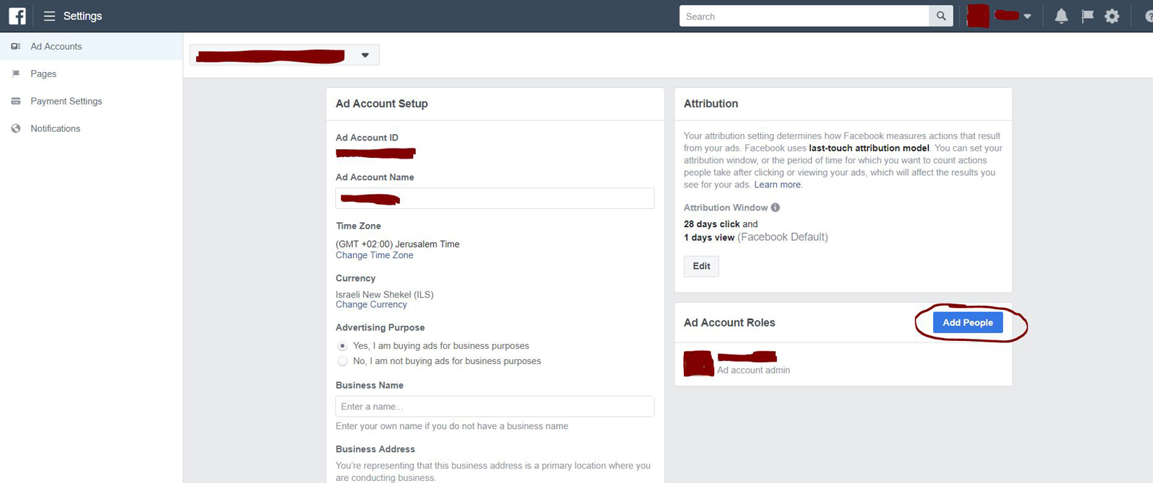Click the Add People button
The image size is (1153, 483).
point(967,322)
